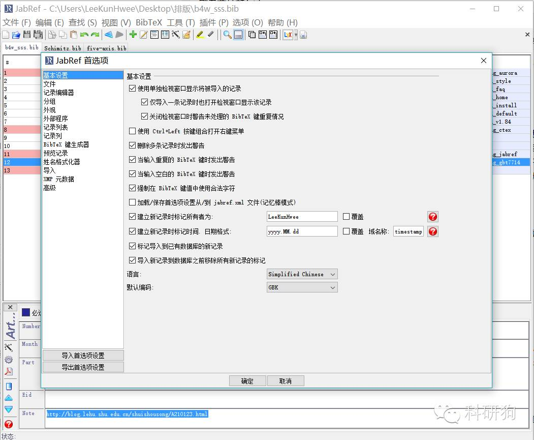Click the gear icon in entry editor sidebar
Image resolution: width=534 pixels, height=440 pixels.
pyautogui.click(x=9, y=360)
